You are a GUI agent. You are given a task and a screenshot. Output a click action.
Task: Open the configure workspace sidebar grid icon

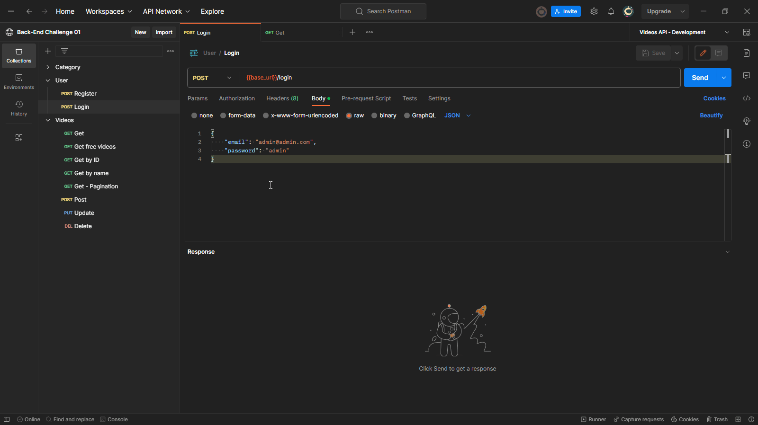point(19,138)
